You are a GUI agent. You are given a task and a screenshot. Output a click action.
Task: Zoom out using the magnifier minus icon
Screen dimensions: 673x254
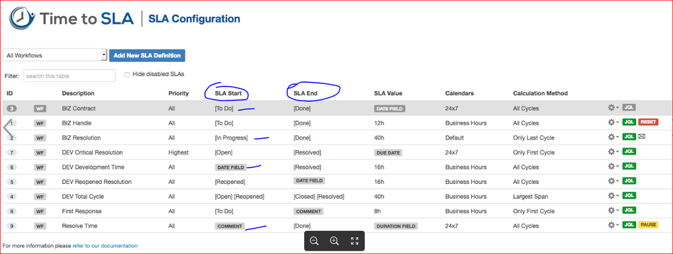pyautogui.click(x=314, y=241)
